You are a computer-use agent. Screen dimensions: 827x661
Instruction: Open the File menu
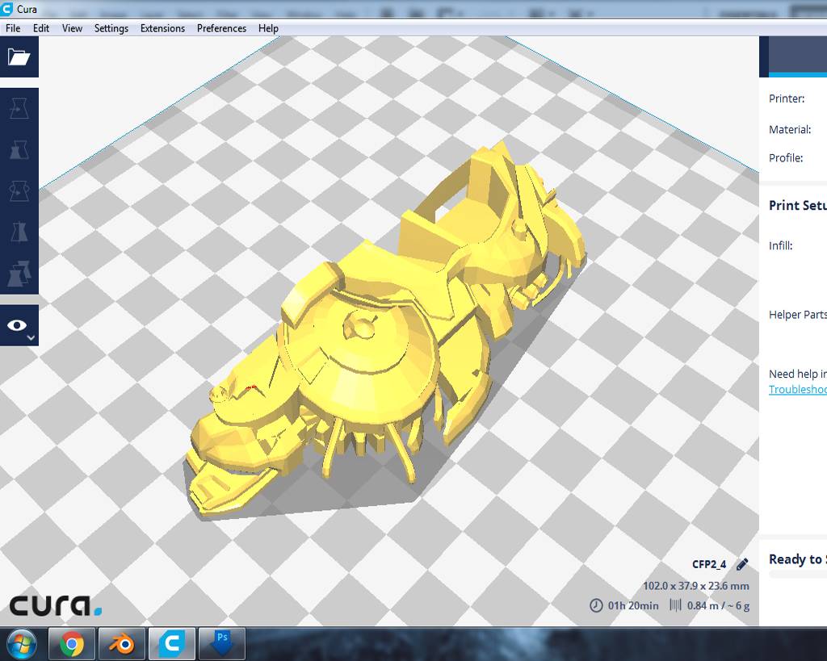(x=13, y=28)
